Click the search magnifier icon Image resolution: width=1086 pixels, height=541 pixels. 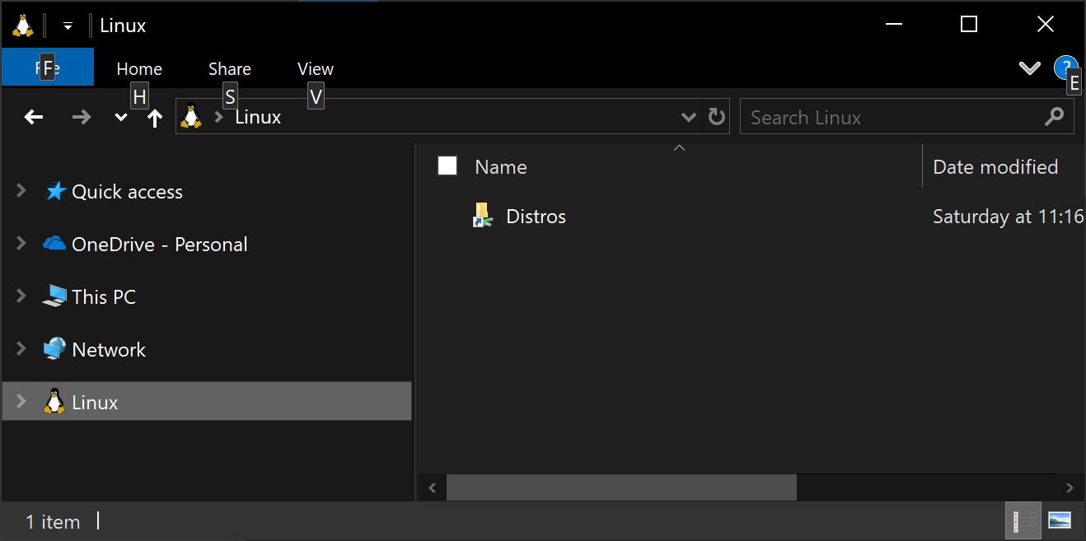tap(1054, 118)
